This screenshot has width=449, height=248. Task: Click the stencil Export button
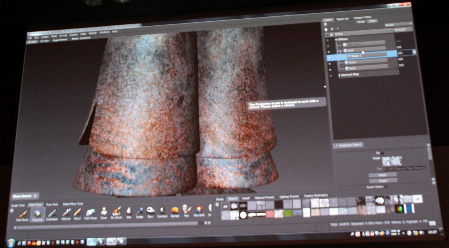[x=383, y=180]
